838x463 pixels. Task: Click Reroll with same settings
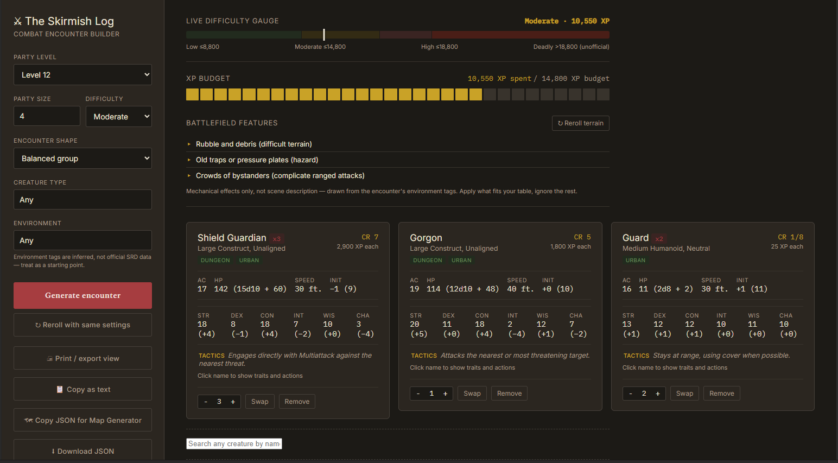(82, 325)
